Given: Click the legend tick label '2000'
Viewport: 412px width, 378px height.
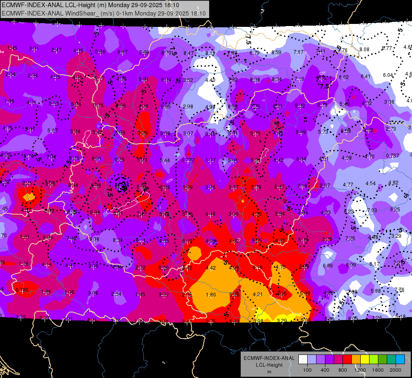Looking at the screenshot, I should [x=396, y=370].
